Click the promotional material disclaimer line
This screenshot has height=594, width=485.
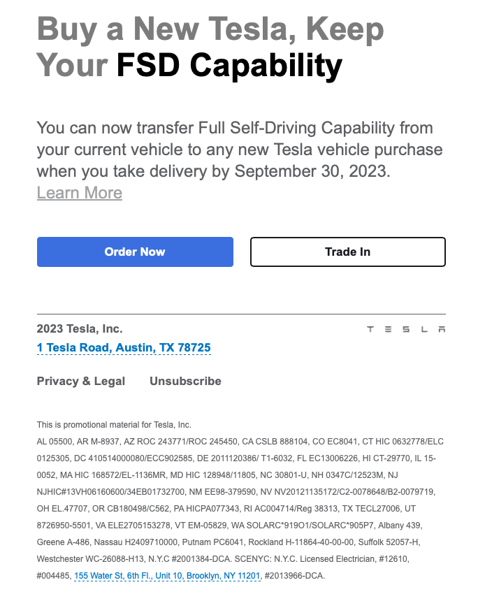click(113, 423)
